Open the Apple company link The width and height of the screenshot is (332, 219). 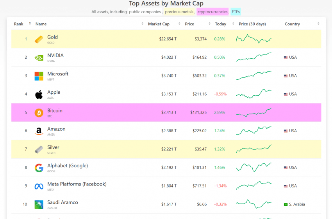click(x=54, y=92)
